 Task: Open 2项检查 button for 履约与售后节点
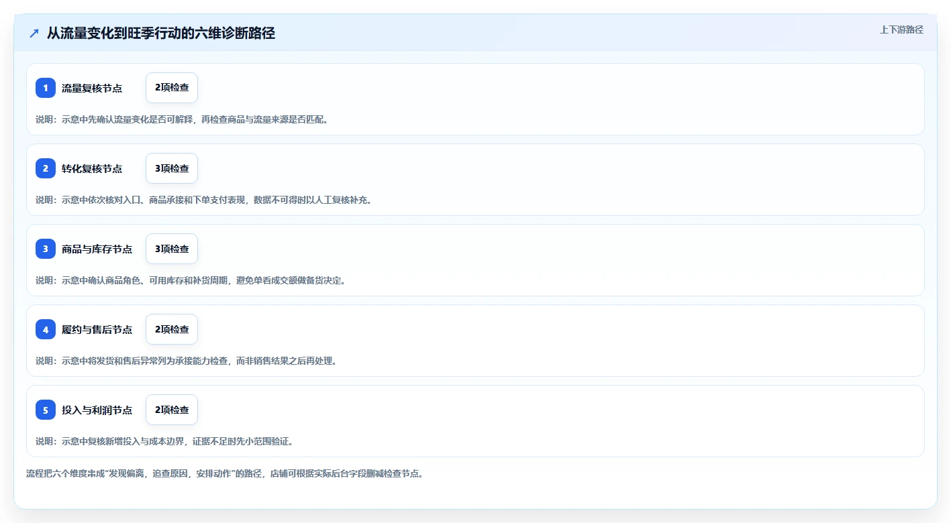(x=172, y=329)
